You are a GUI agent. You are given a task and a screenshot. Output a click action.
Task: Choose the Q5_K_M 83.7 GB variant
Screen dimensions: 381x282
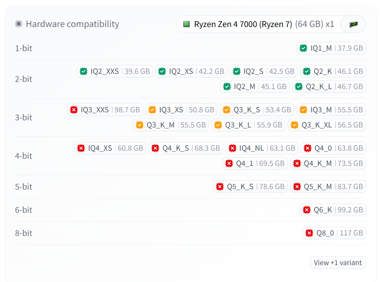pyautogui.click(x=328, y=187)
